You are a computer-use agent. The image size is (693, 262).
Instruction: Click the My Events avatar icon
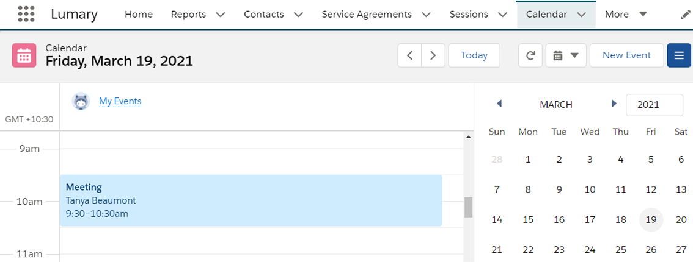click(x=81, y=102)
